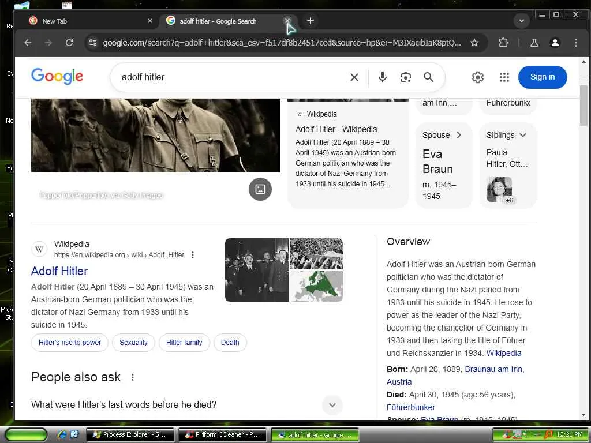Open Process Explorer from the taskbar
This screenshot has height=443, width=591.
[130, 435]
